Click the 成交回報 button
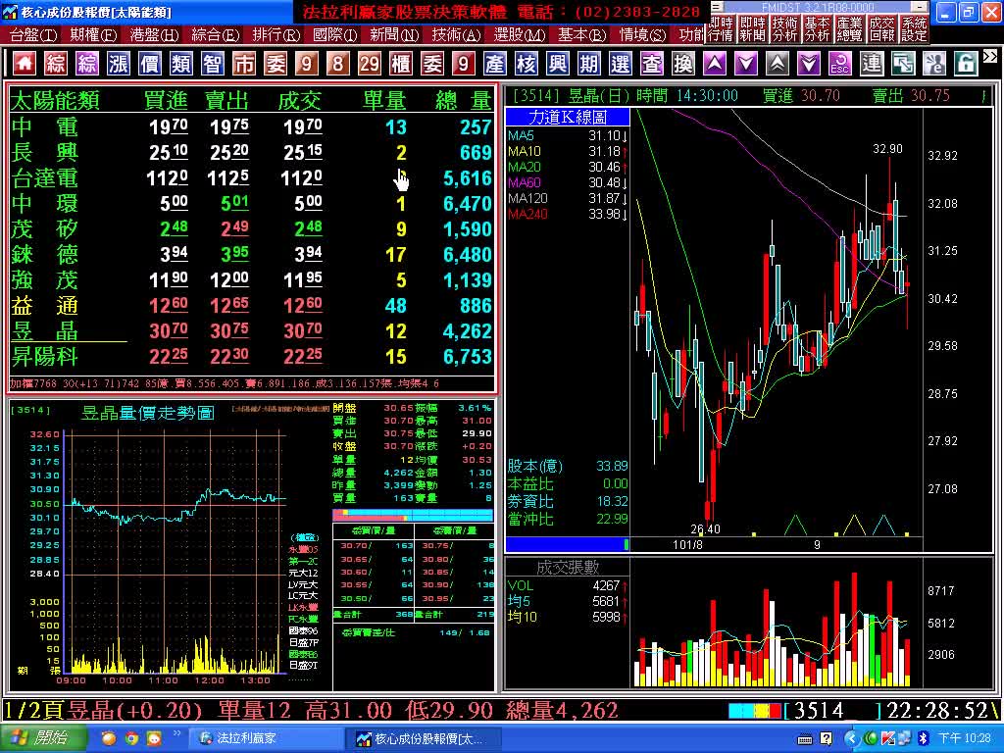Image resolution: width=1004 pixels, height=753 pixels. click(881, 29)
